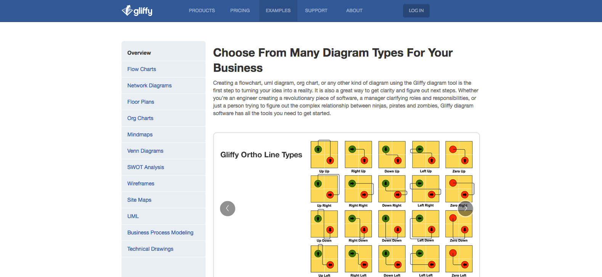Open the Products menu
Viewport: 602px width, 277px height.
point(202,11)
